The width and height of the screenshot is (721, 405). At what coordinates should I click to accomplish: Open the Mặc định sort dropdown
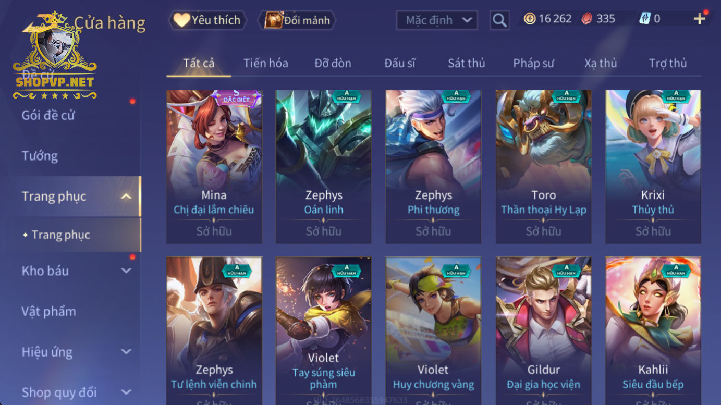tap(437, 20)
